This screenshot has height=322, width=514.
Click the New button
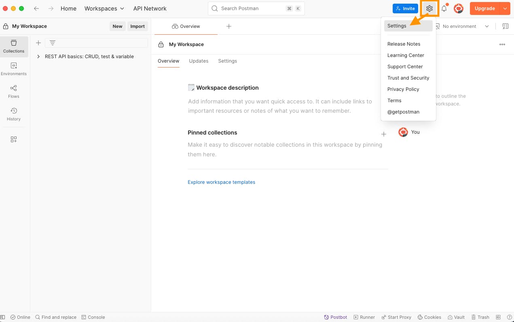coord(118,26)
